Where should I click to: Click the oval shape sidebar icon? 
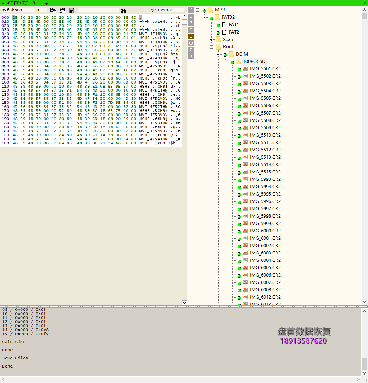pos(191,43)
